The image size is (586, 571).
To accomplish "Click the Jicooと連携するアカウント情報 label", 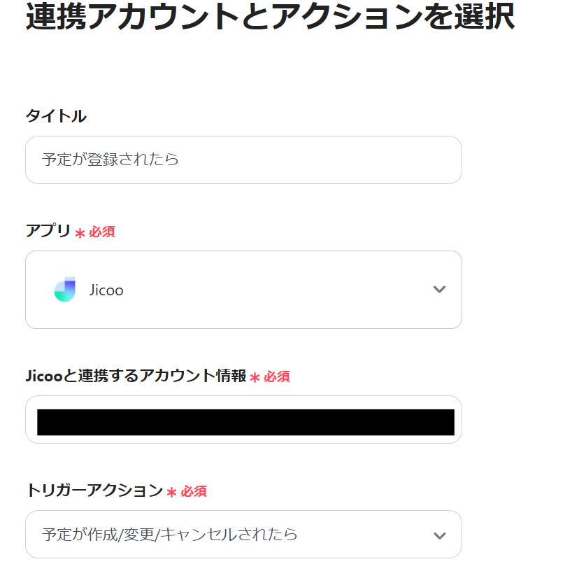I will click(x=136, y=376).
